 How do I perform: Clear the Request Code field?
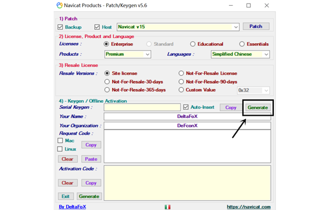pyautogui.click(x=67, y=159)
